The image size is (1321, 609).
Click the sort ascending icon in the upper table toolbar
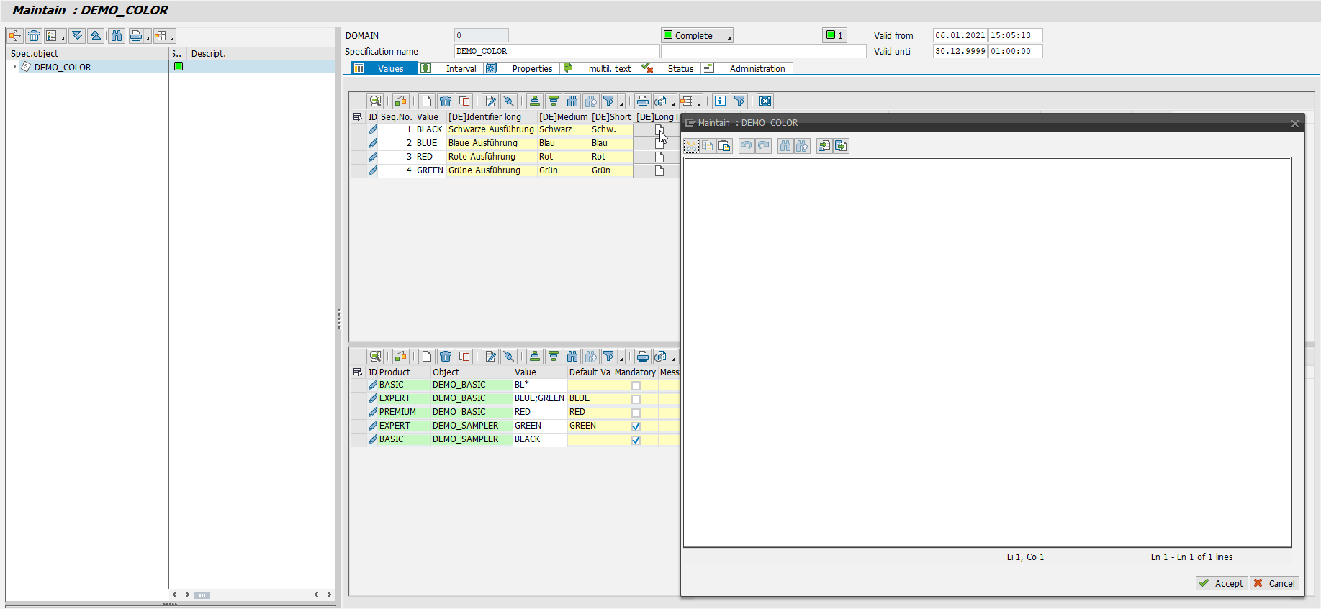pyautogui.click(x=534, y=101)
